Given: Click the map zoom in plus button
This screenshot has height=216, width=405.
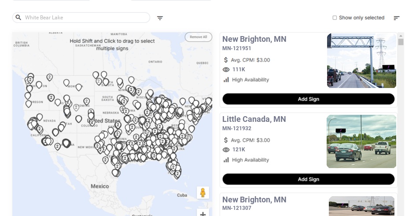Looking at the screenshot, I should [x=202, y=214].
